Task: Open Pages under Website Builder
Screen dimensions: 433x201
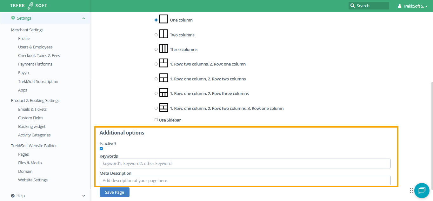Action: coord(23,154)
